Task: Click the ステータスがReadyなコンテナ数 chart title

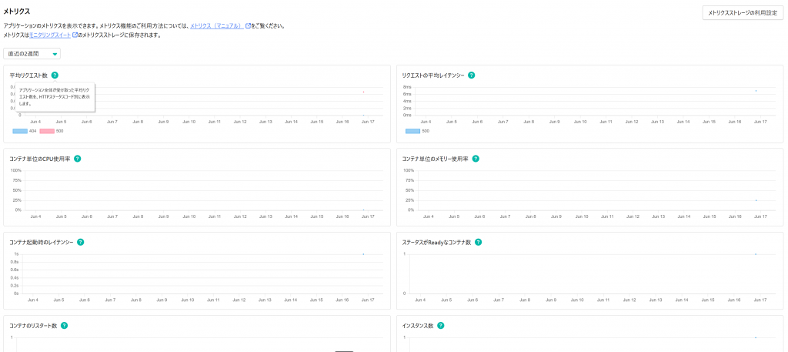Action: pos(437,243)
